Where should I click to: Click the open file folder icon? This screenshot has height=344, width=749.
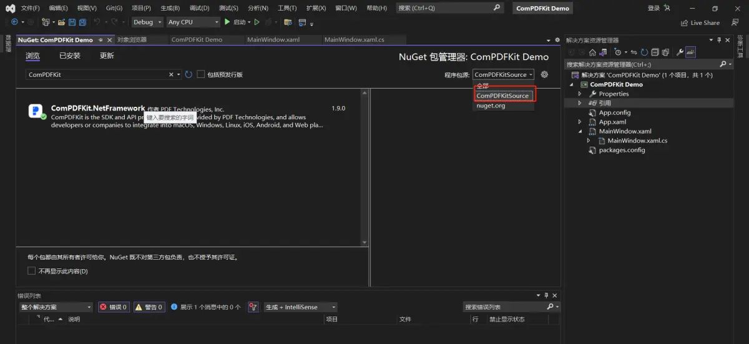pos(62,22)
